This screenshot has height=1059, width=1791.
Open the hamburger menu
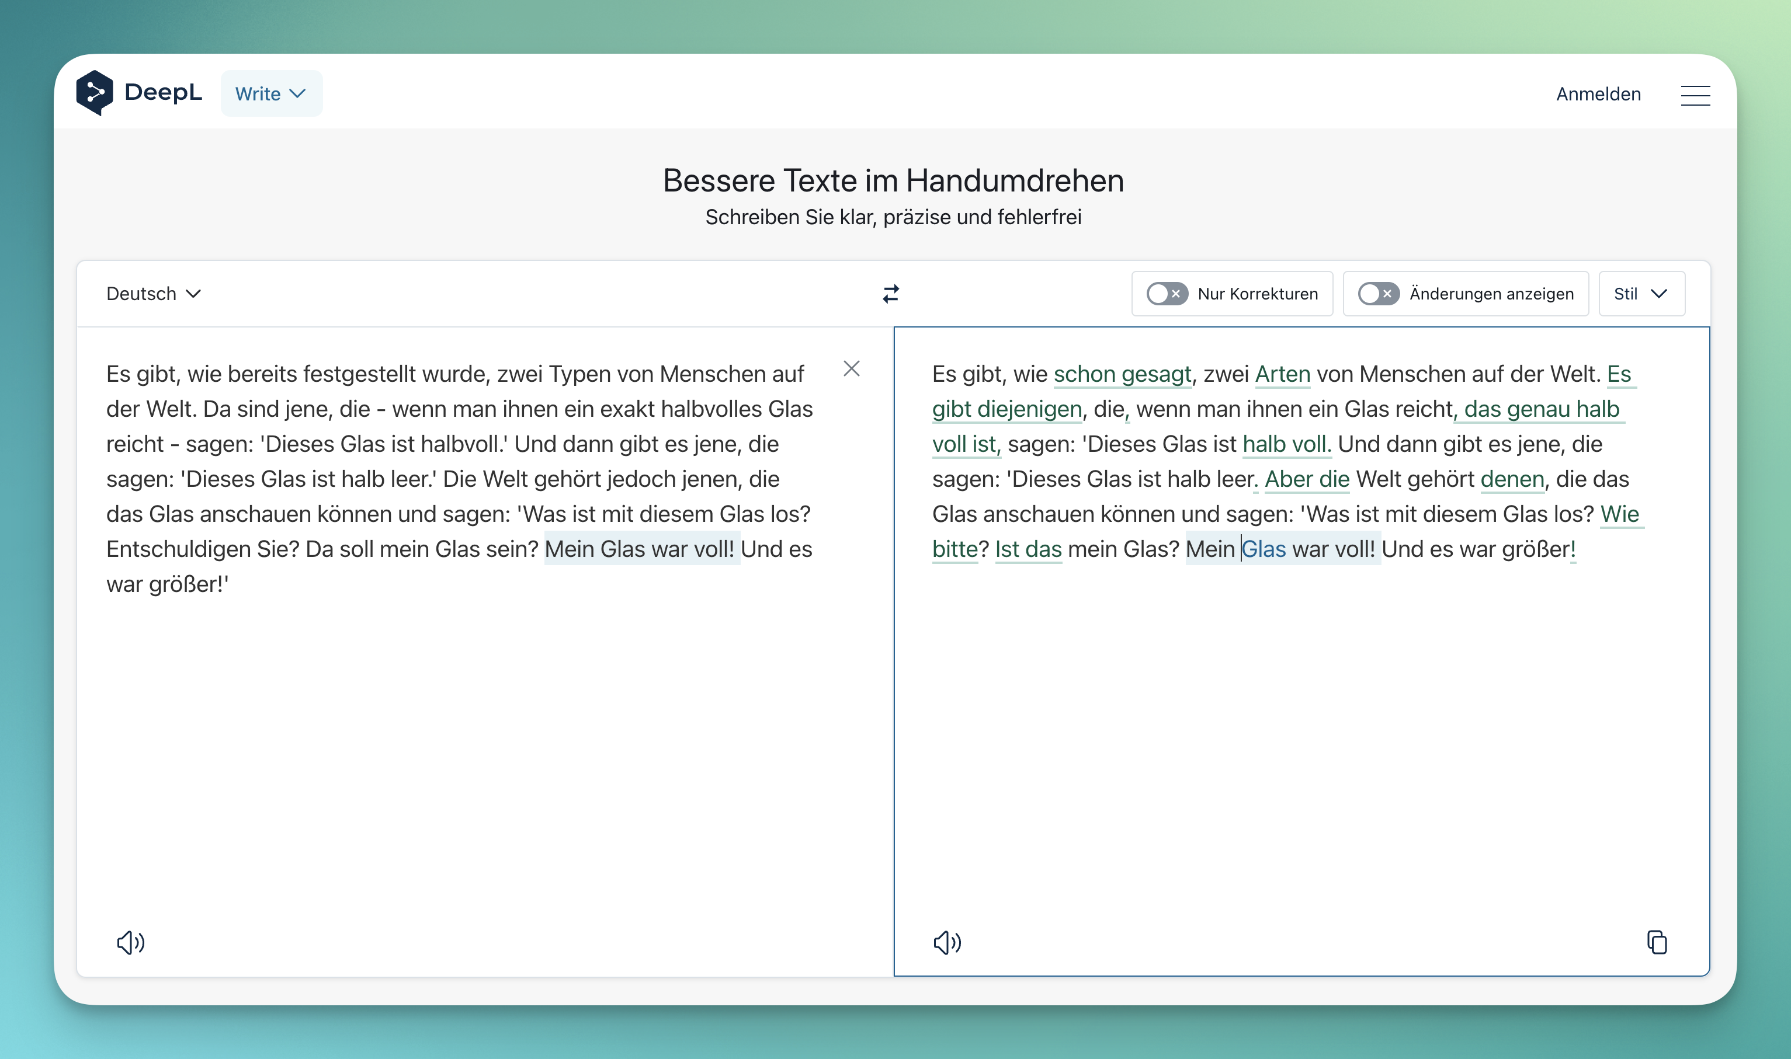coord(1695,95)
